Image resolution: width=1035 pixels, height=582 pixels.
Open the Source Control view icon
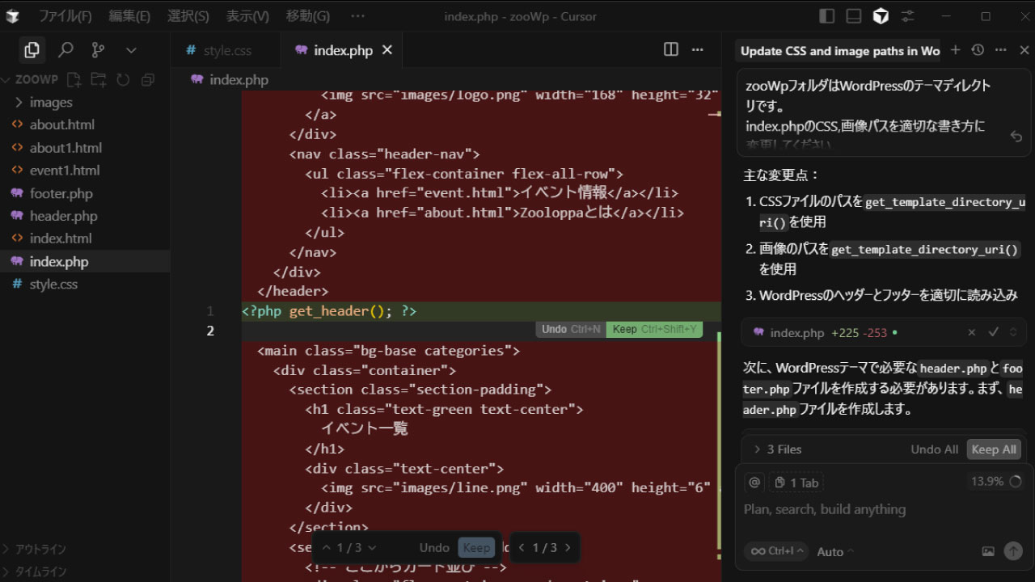(x=99, y=50)
